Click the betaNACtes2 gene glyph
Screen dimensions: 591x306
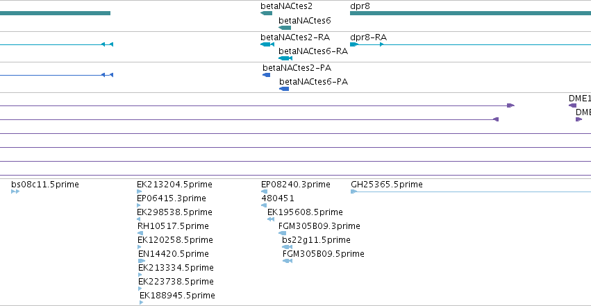click(266, 13)
